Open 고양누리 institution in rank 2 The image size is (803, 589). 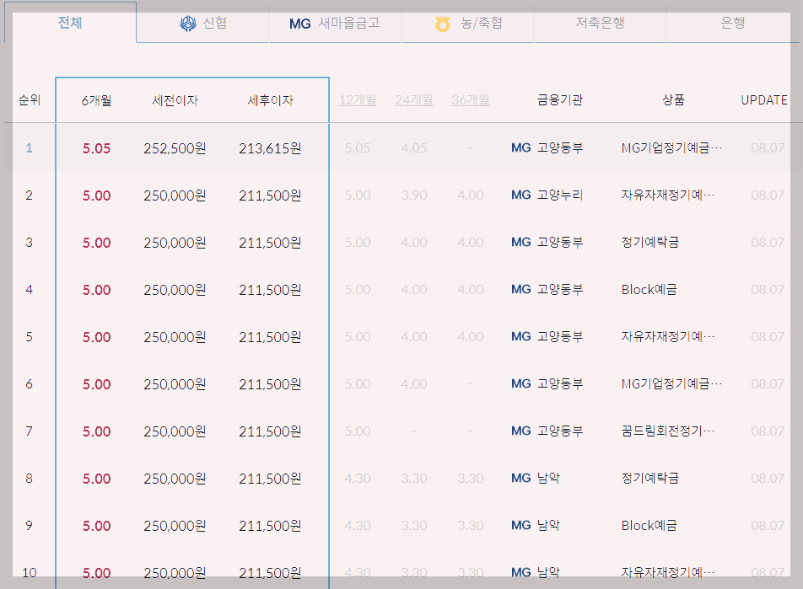(560, 195)
